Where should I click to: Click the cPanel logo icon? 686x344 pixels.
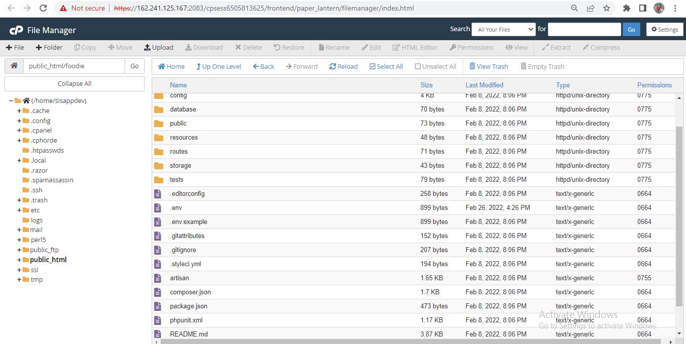tap(16, 30)
